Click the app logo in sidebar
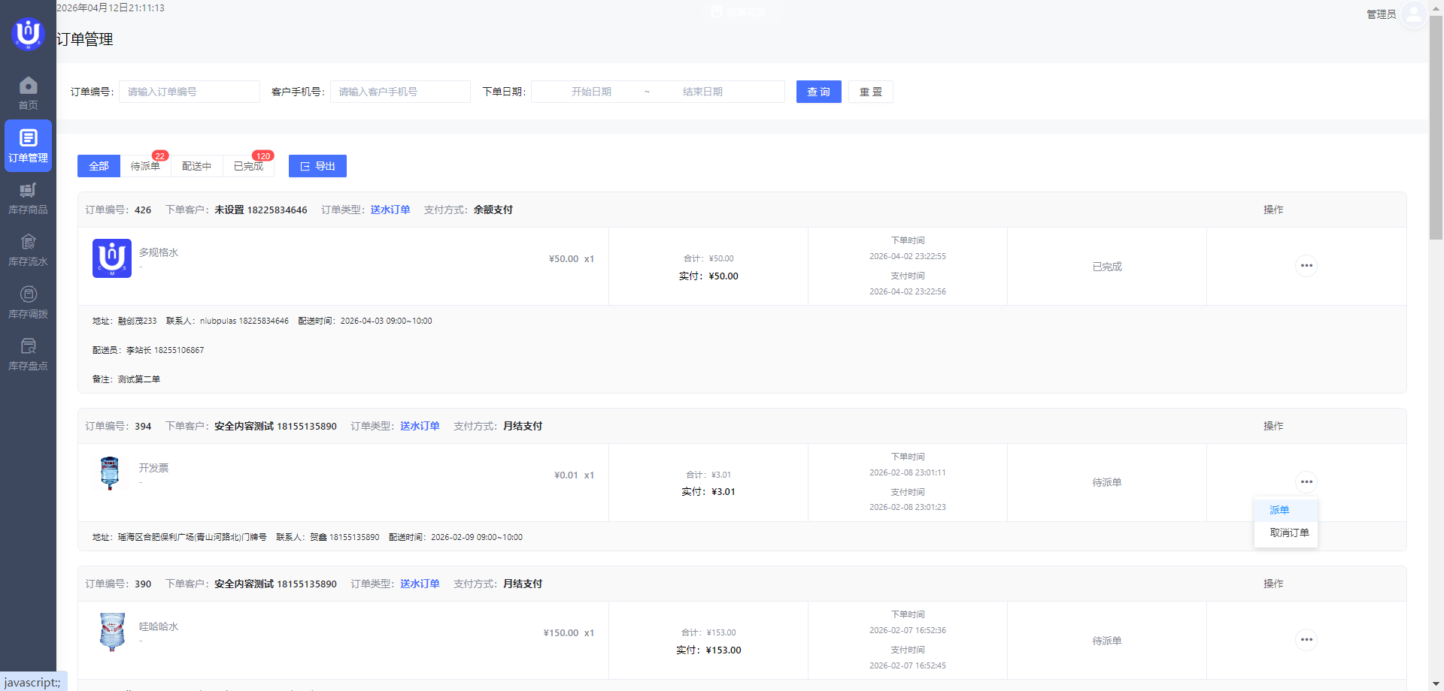The width and height of the screenshot is (1444, 691). point(28,34)
